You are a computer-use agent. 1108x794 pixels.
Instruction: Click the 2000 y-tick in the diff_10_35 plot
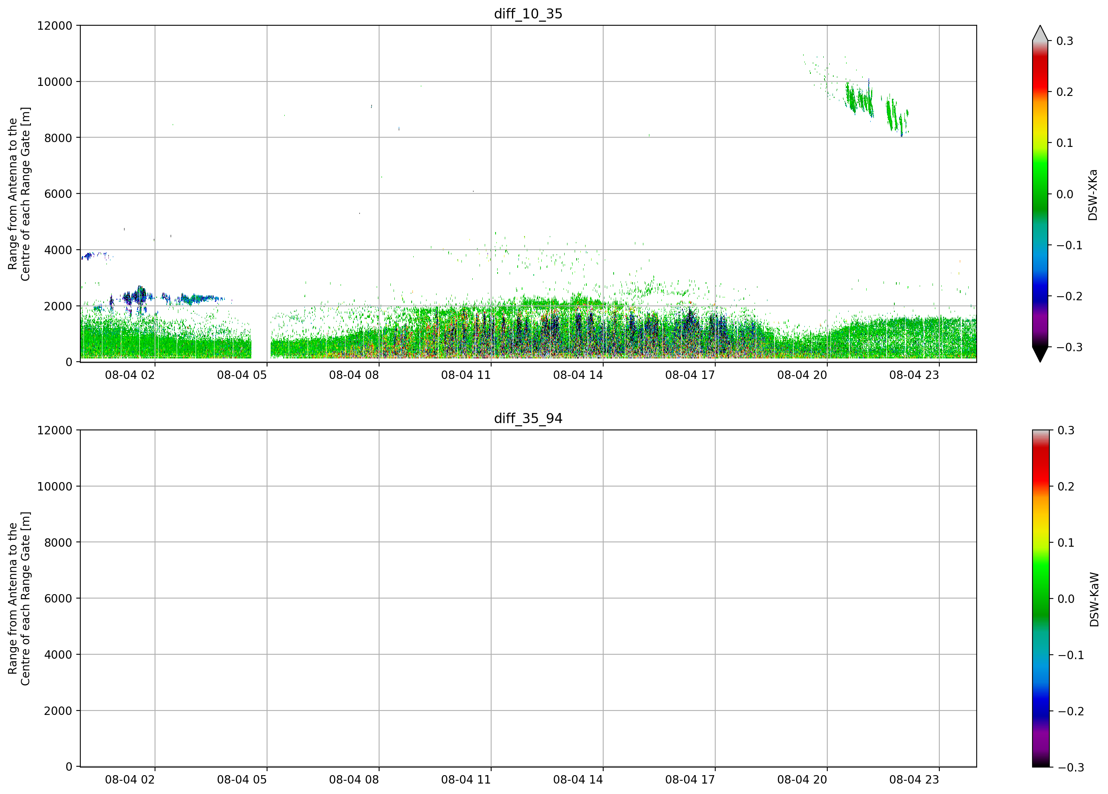(x=58, y=306)
